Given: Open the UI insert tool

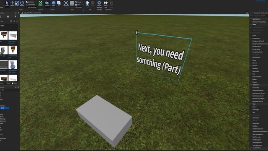Looking at the screenshot, I should (x=59, y=3).
